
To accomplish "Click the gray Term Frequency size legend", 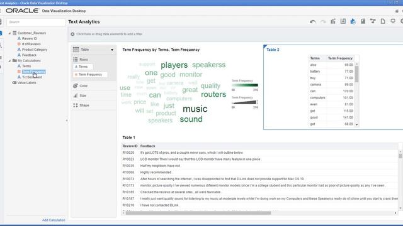I will tap(244, 102).
